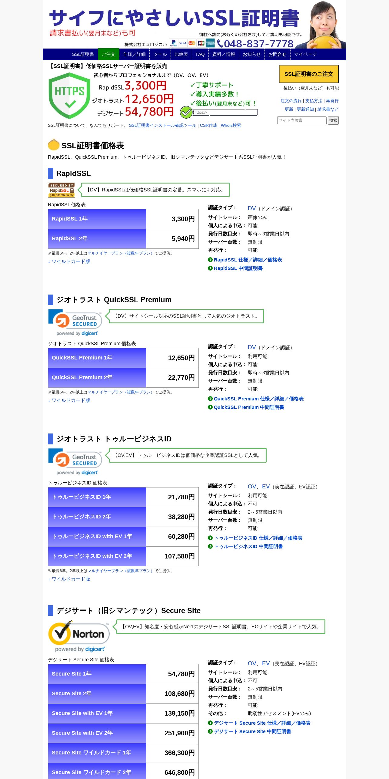Open the 請求書など link
This screenshot has height=779, width=389.
click(328, 110)
